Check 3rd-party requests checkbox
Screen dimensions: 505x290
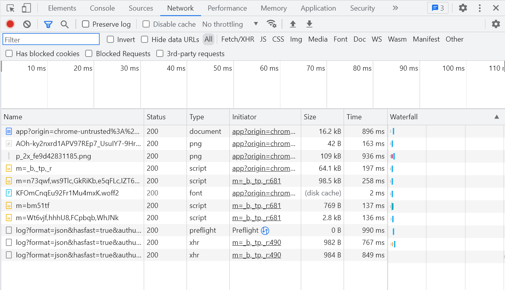point(160,53)
